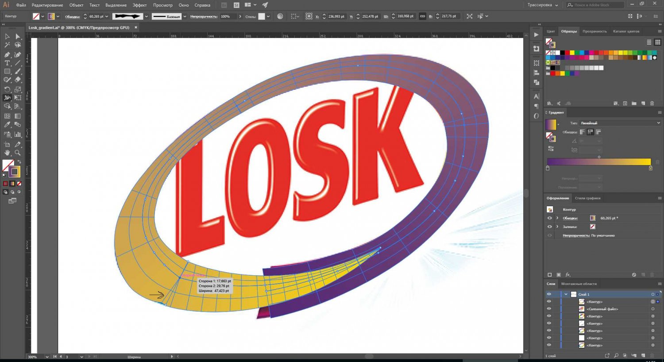The image size is (664, 362).
Task: Click the Adobe Stock search field
Action: (596, 5)
